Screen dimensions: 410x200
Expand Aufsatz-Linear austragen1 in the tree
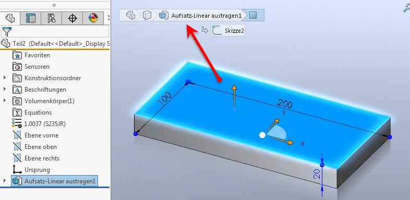5,181
